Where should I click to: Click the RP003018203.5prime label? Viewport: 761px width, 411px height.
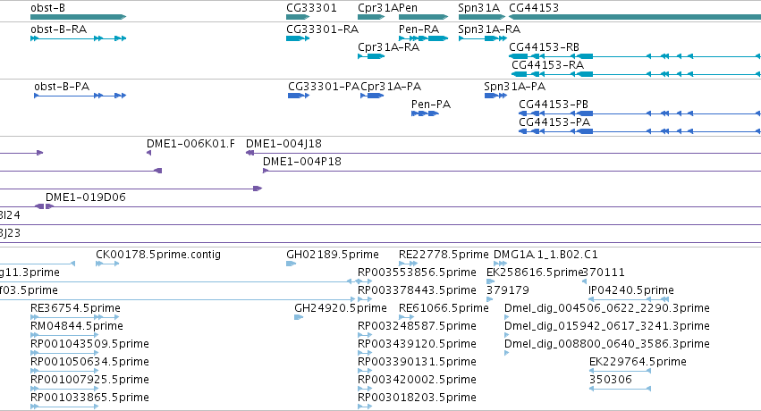417,398
